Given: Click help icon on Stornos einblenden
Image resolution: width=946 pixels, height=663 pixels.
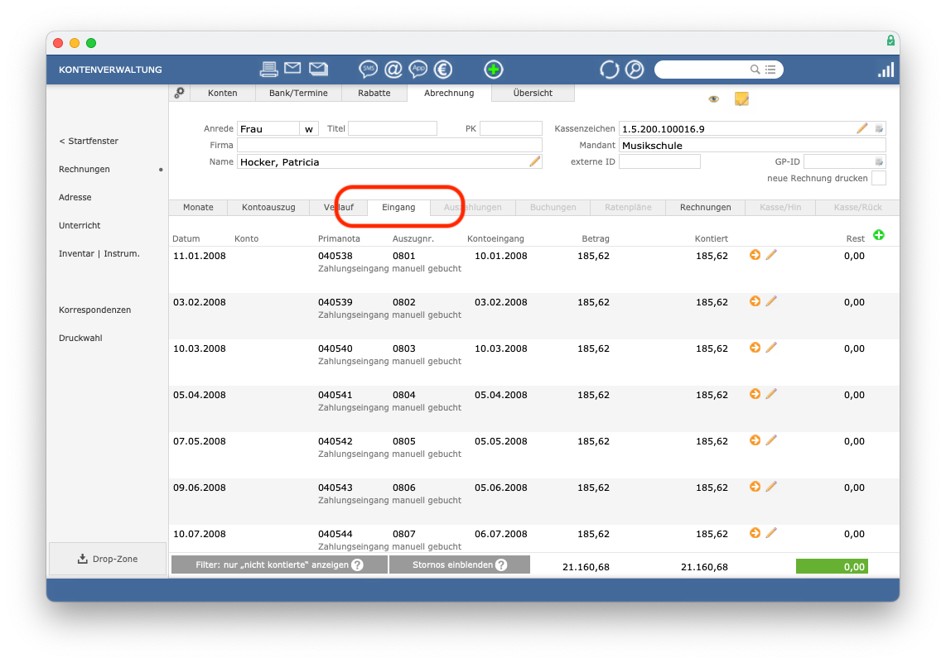Looking at the screenshot, I should [x=501, y=565].
